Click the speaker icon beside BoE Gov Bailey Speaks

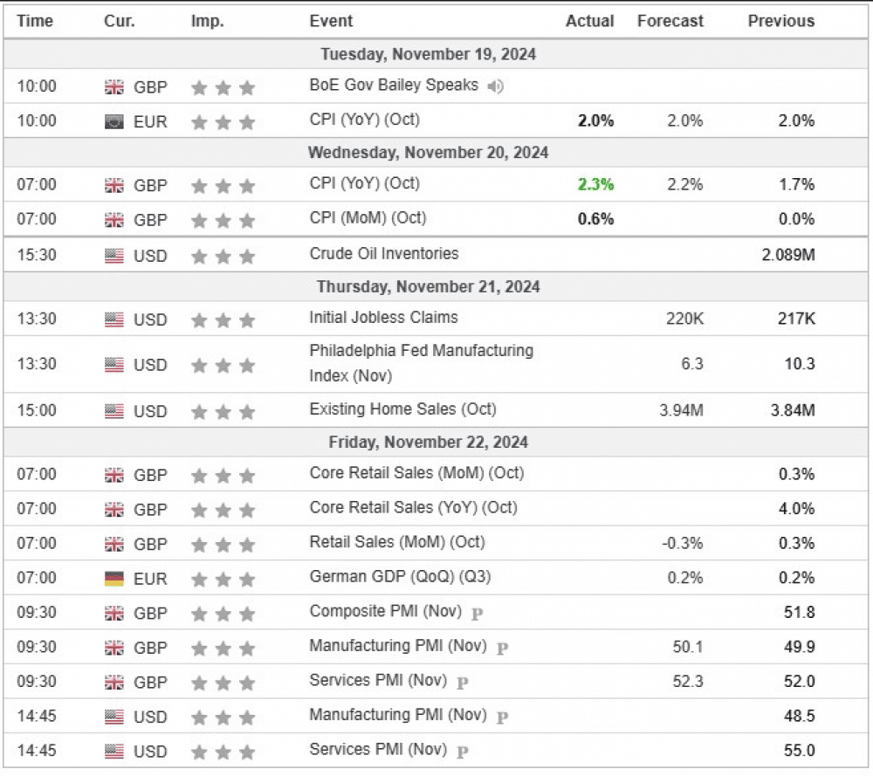click(x=495, y=86)
